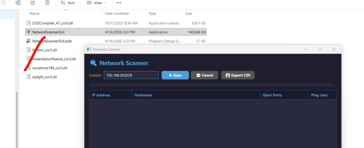Expand the View dropdown menu

97,3
